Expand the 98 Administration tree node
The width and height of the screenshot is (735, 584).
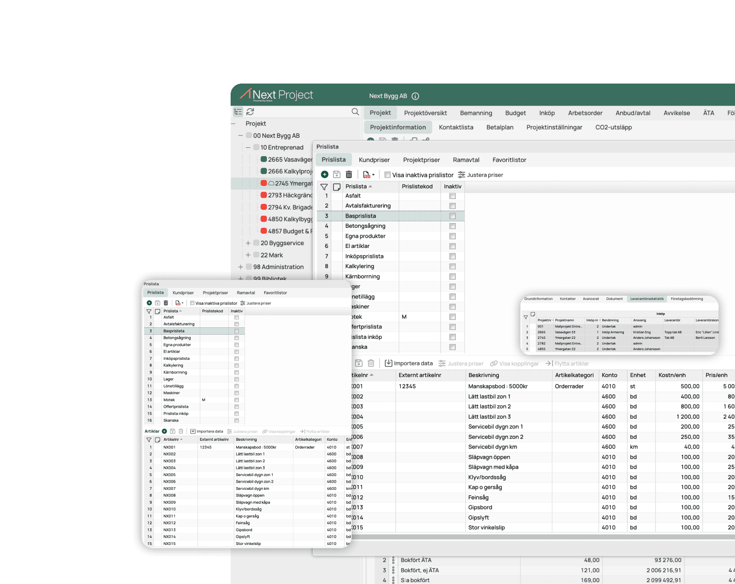tap(241, 267)
